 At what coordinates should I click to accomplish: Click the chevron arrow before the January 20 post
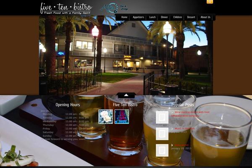tap(172, 145)
